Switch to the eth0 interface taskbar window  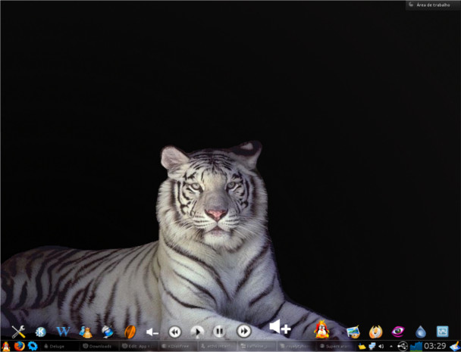click(217, 347)
